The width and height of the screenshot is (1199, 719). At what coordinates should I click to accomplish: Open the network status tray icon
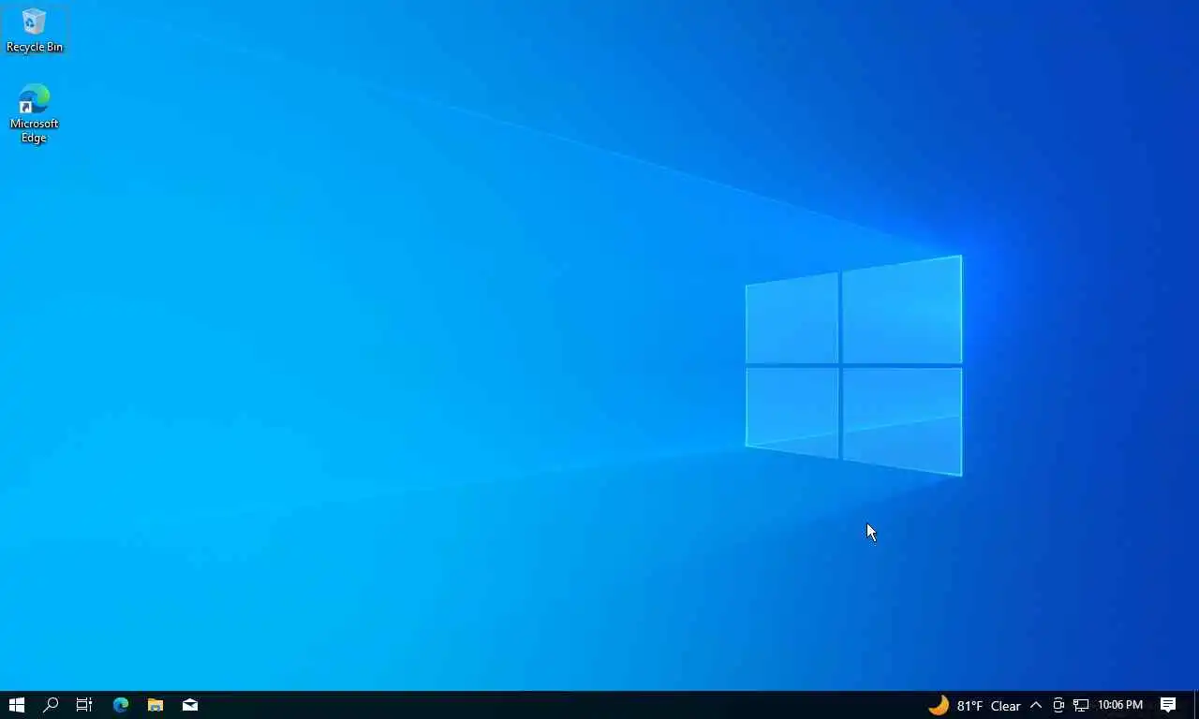(1081, 705)
